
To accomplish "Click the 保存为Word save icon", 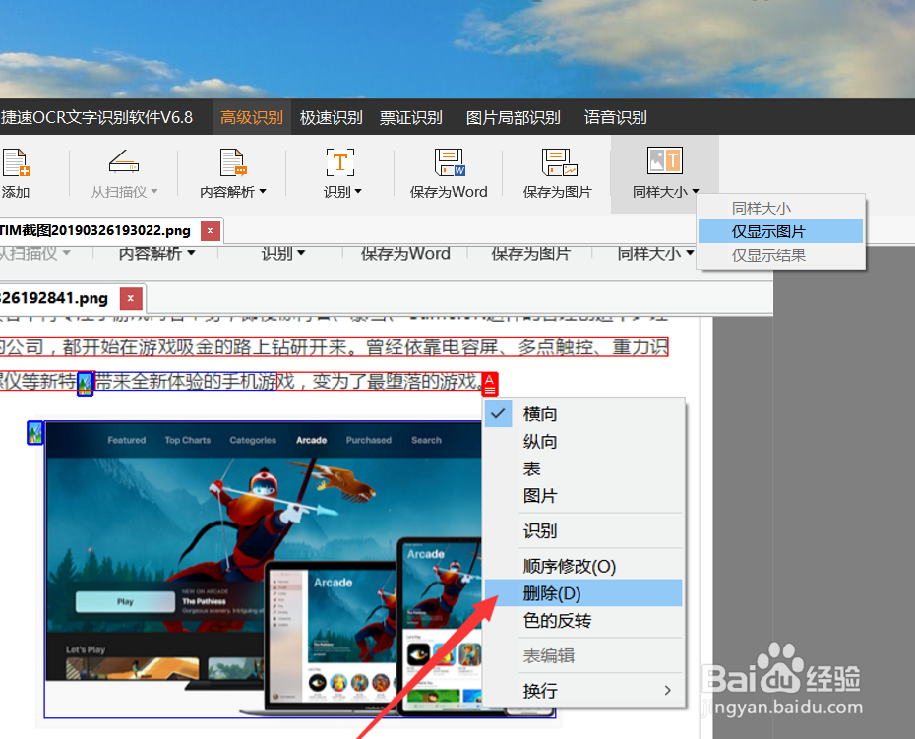I will [449, 162].
